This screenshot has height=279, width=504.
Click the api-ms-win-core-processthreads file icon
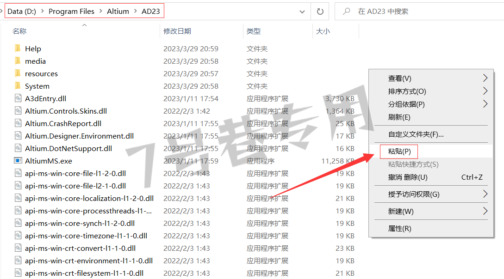(x=18, y=211)
